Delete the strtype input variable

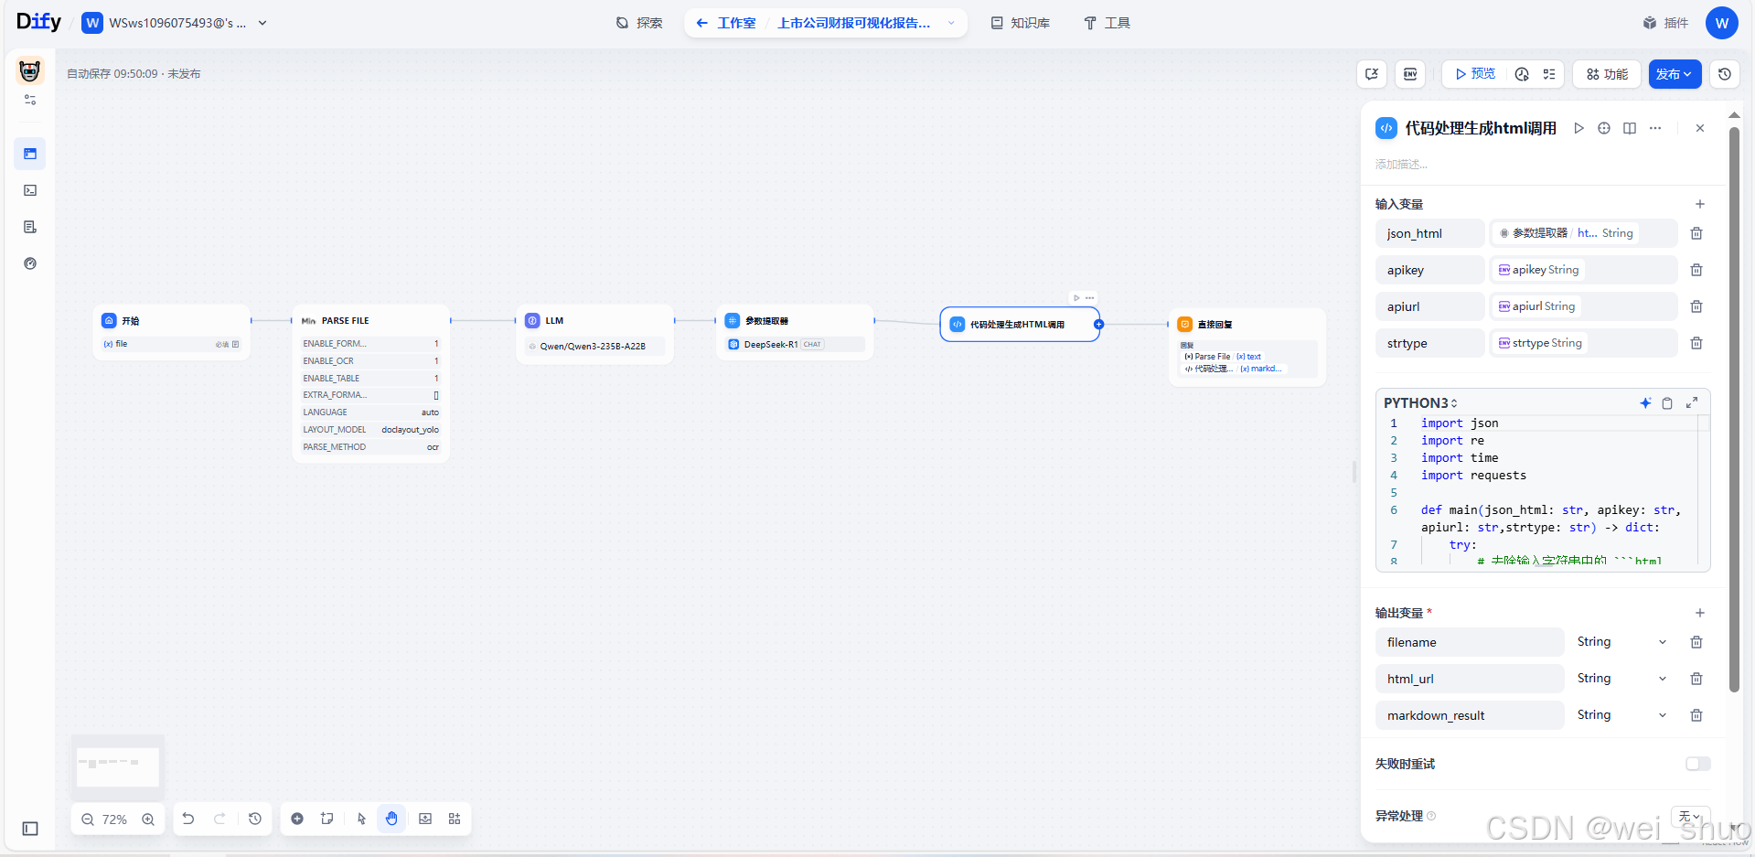point(1696,343)
